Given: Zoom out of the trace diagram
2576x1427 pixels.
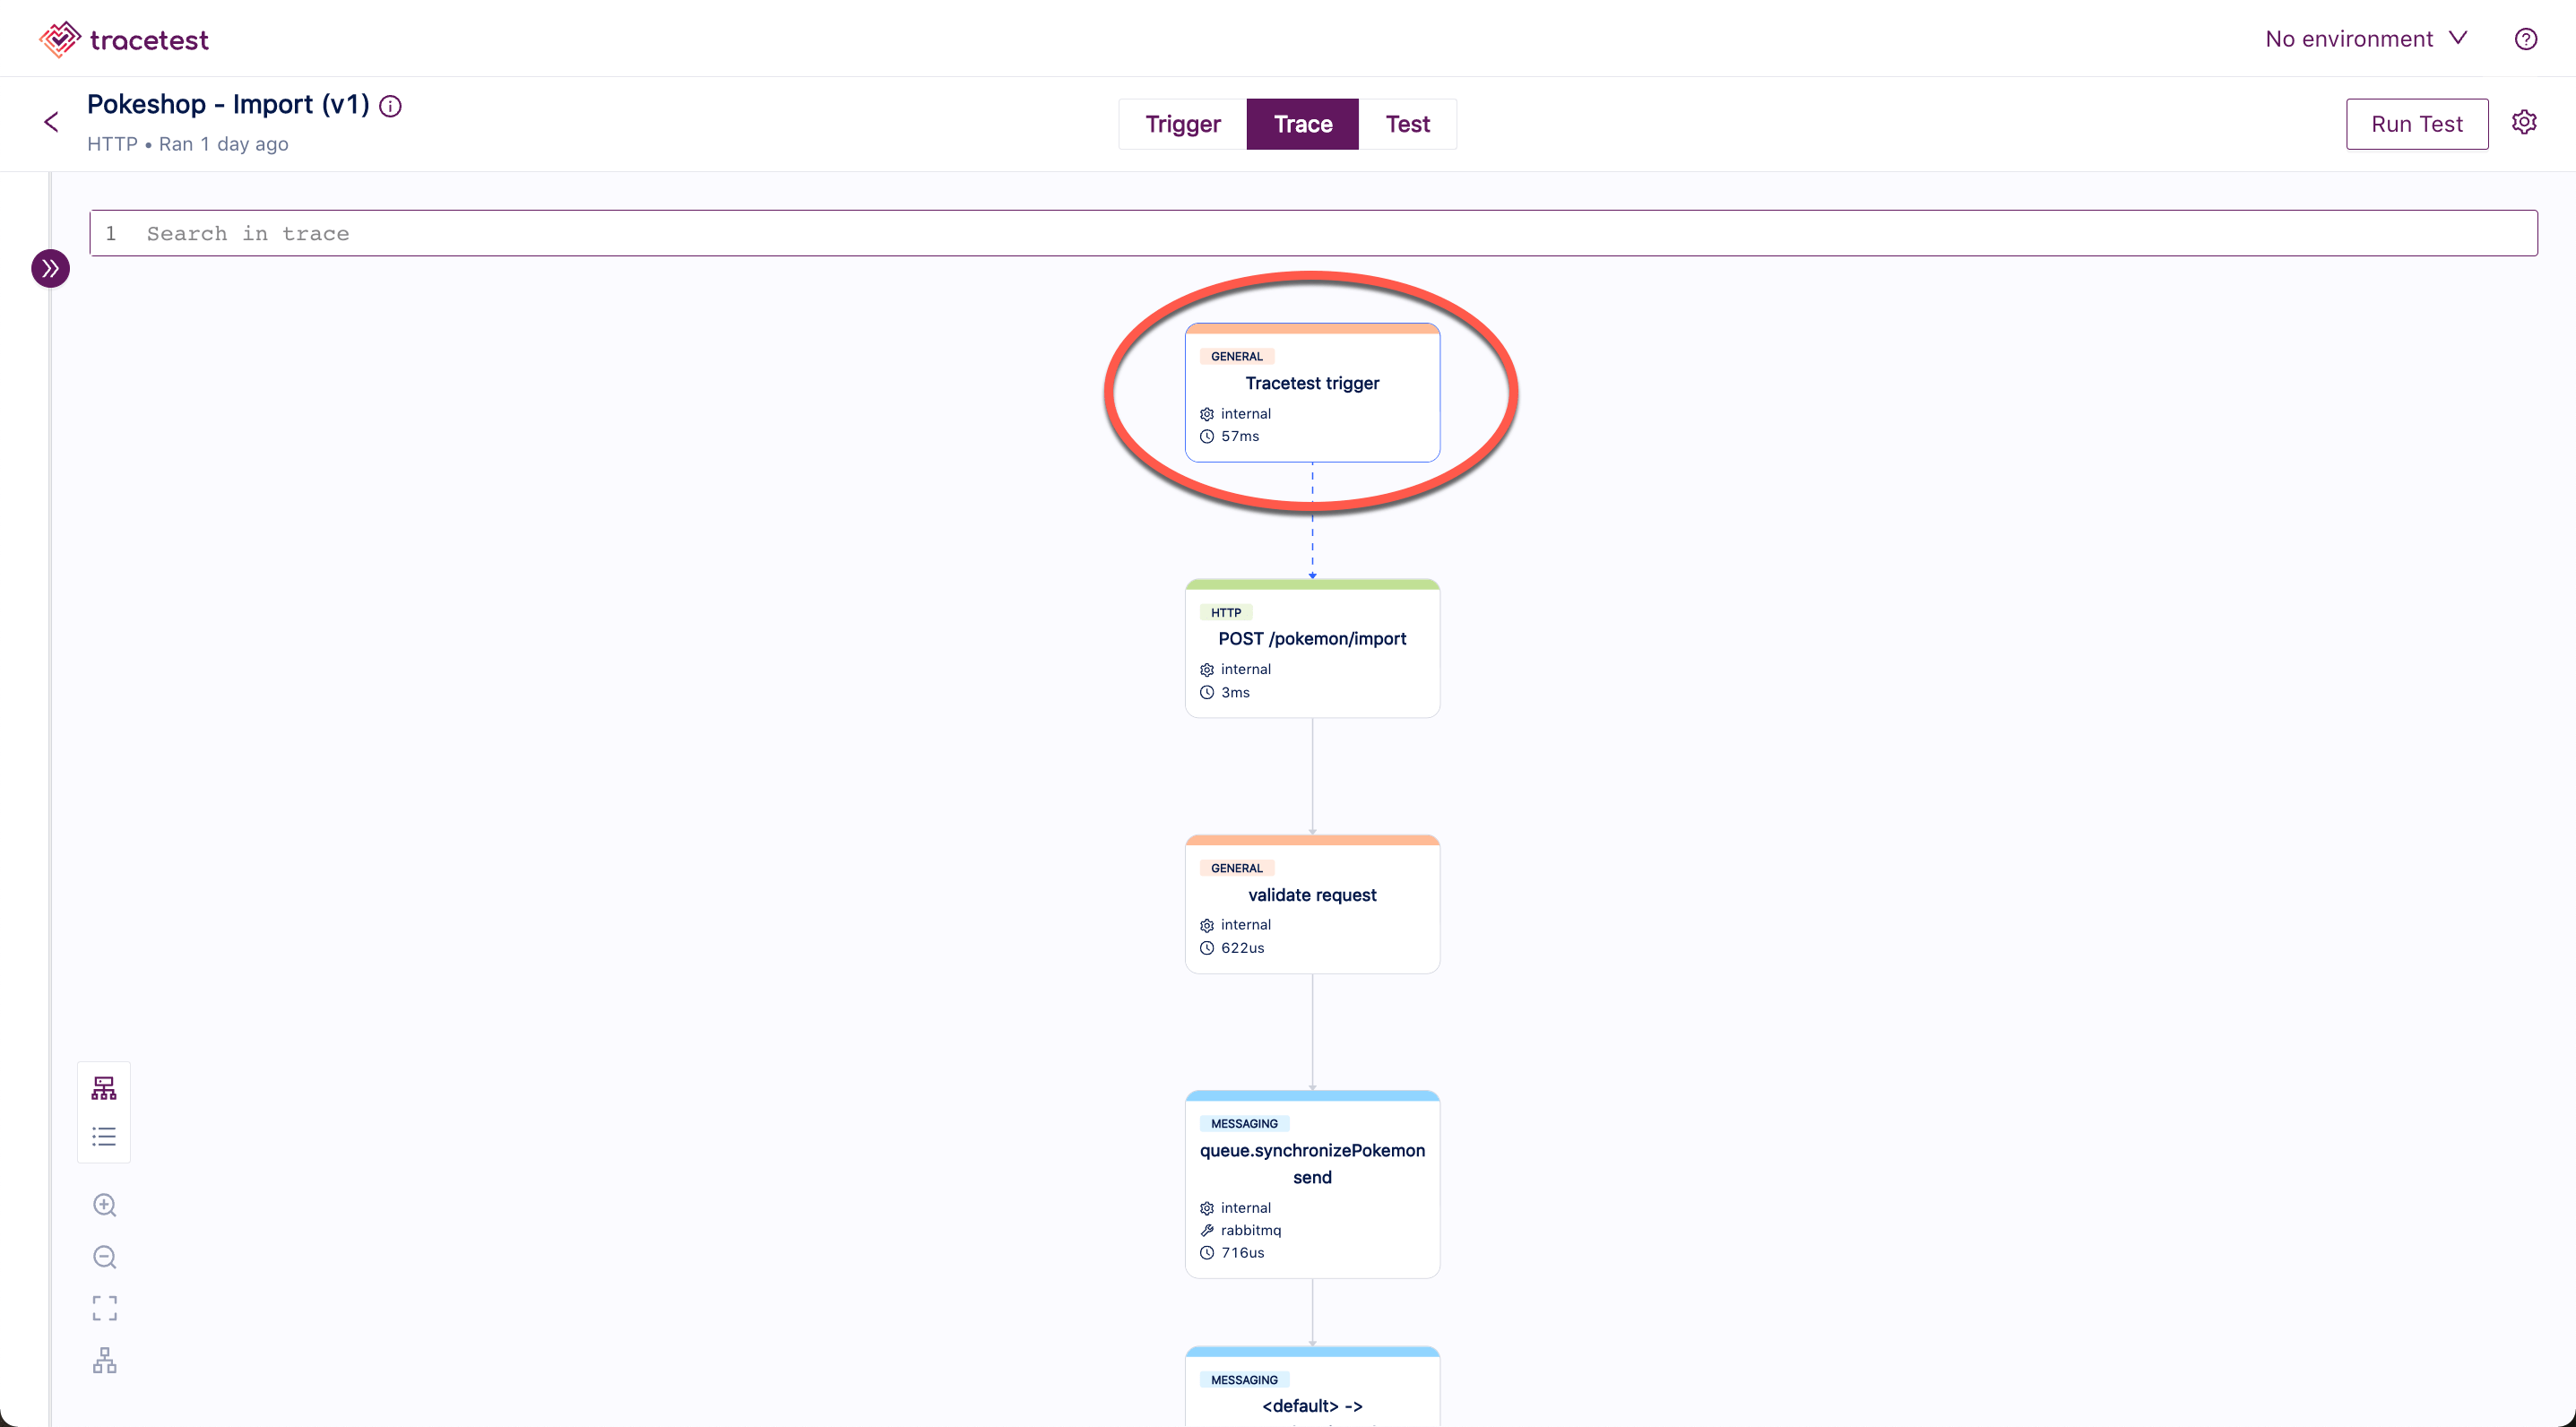Looking at the screenshot, I should point(104,1257).
